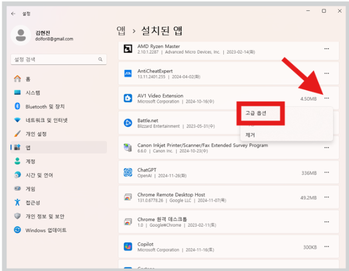Click the home house icon

[x=17, y=79]
